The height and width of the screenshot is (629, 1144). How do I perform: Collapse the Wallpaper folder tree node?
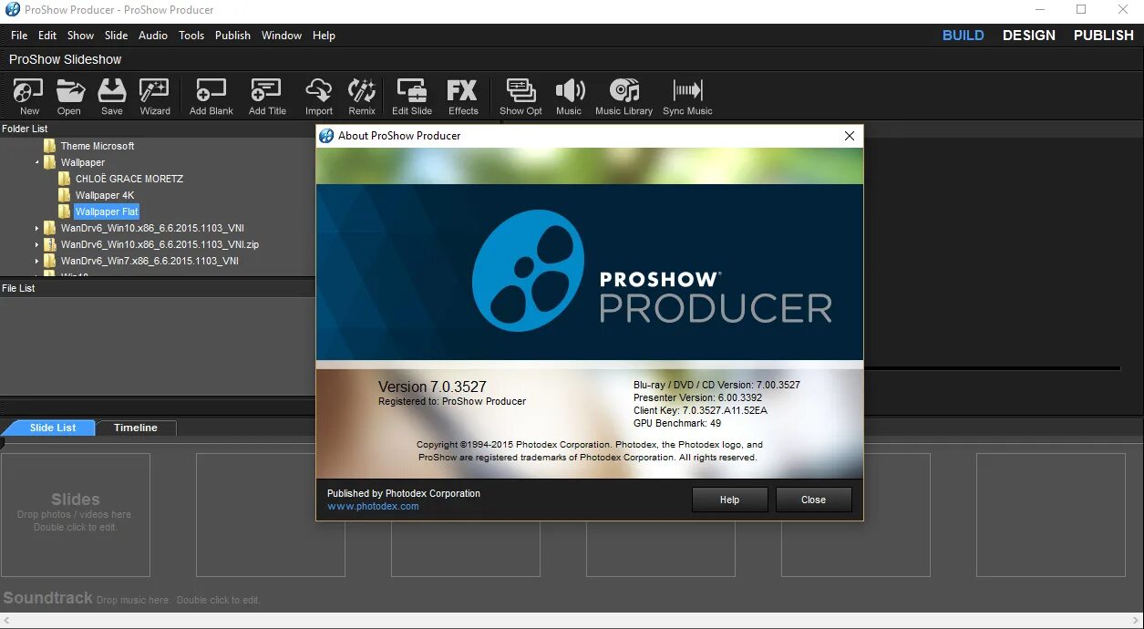pos(37,162)
